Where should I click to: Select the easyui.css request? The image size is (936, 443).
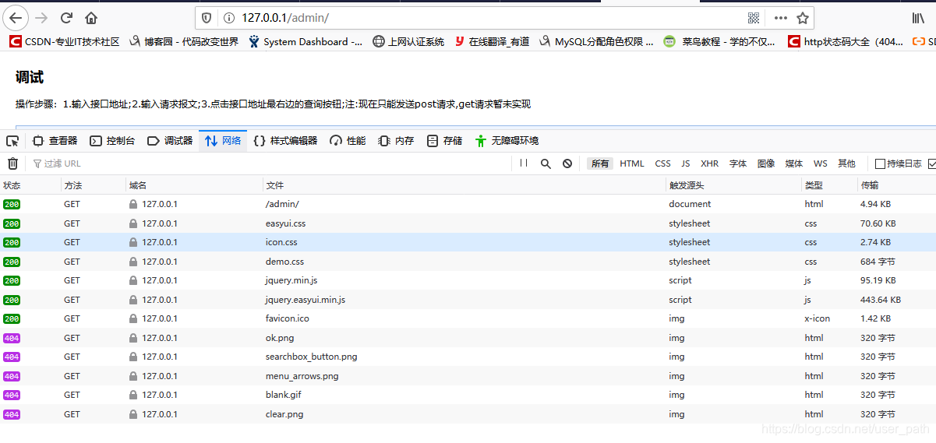(468, 223)
